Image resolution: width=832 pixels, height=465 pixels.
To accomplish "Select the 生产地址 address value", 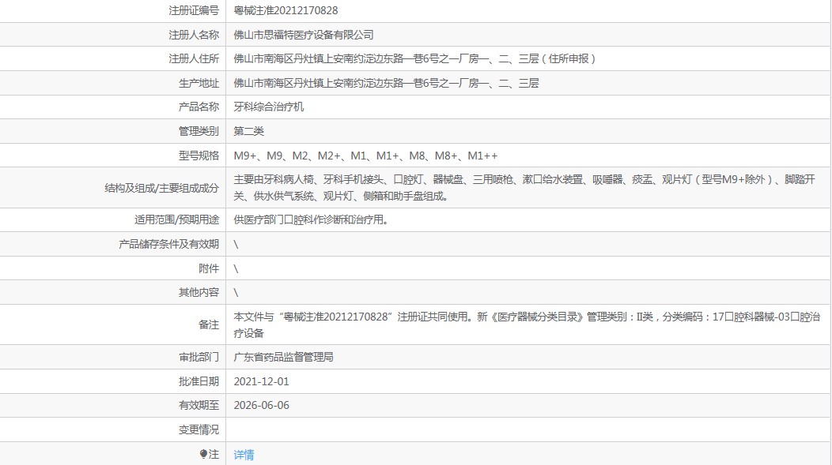I will point(386,83).
